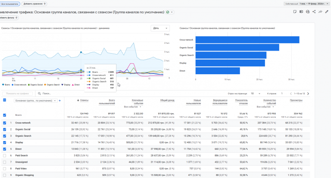
Task: Tick the Unassigned row checkbox
Action: coord(5,162)
